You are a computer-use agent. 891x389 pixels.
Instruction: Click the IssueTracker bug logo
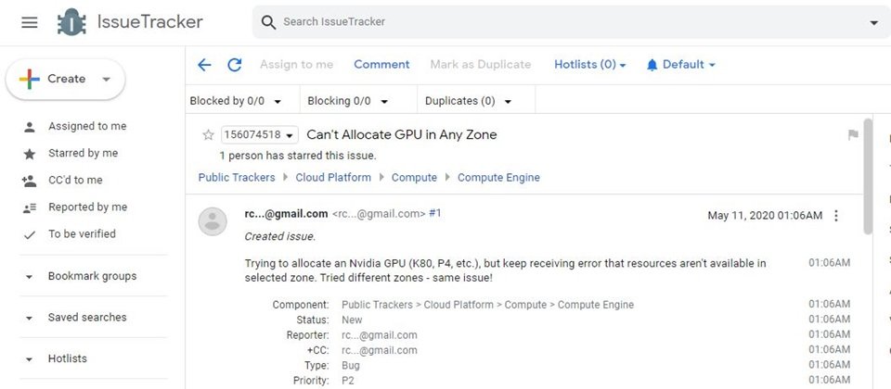coord(71,22)
